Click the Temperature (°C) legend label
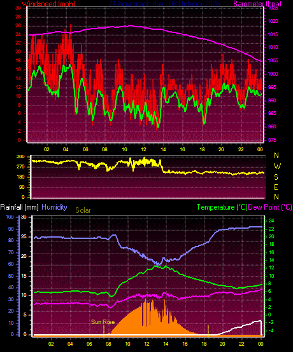Viewport: 293px width, 352px height. (x=222, y=207)
